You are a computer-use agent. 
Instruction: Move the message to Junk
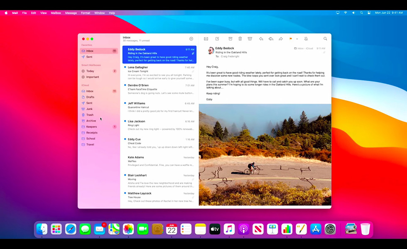[x=250, y=39]
